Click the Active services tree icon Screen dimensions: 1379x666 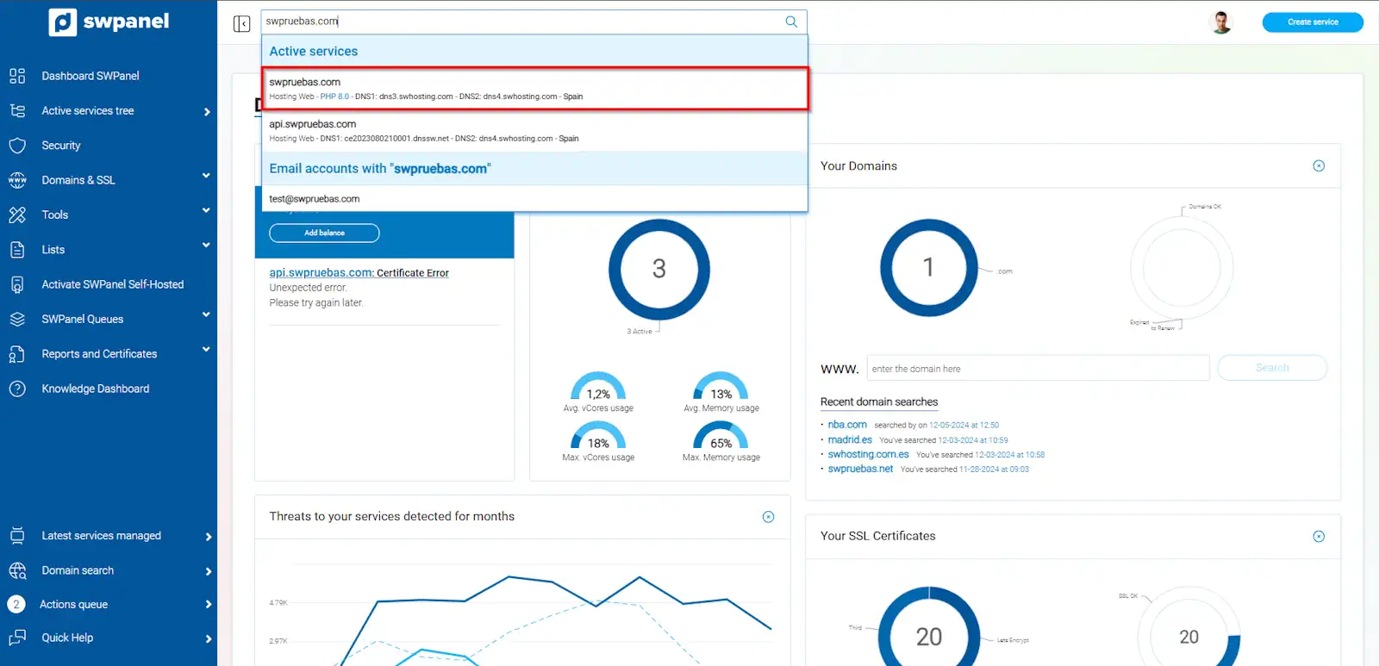[x=17, y=110]
